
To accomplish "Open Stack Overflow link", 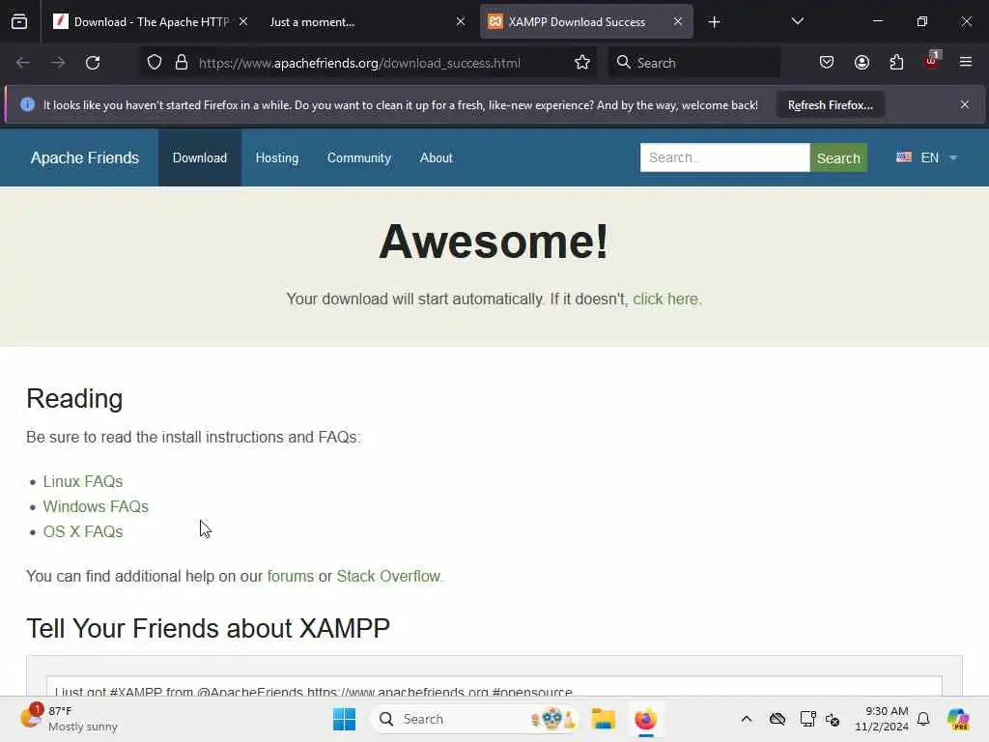I will [x=388, y=576].
